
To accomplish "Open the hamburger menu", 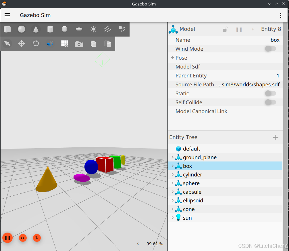I will (x=7, y=15).
